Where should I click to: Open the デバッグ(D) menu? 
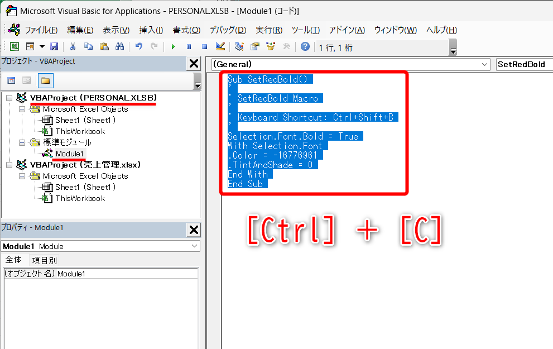228,30
